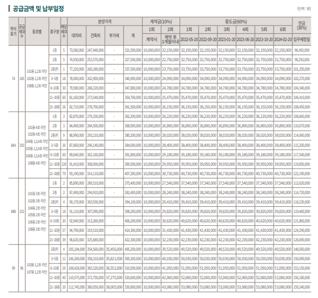Click the '층구분' column header
318x298 pixels.
[x=54, y=32]
